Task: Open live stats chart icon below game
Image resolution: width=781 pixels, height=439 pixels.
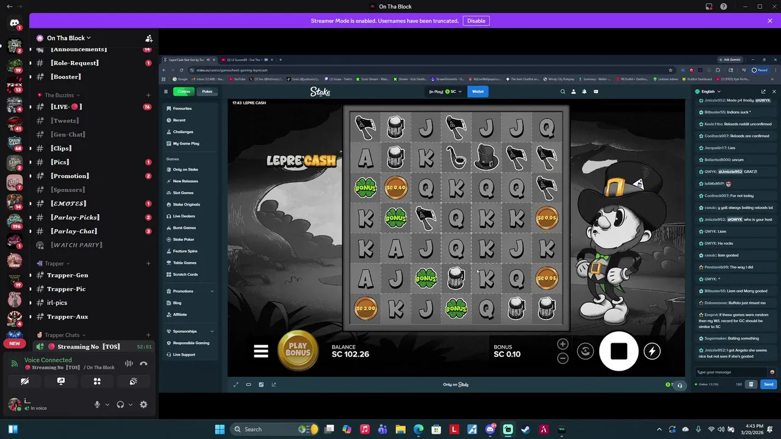Action: (261, 384)
